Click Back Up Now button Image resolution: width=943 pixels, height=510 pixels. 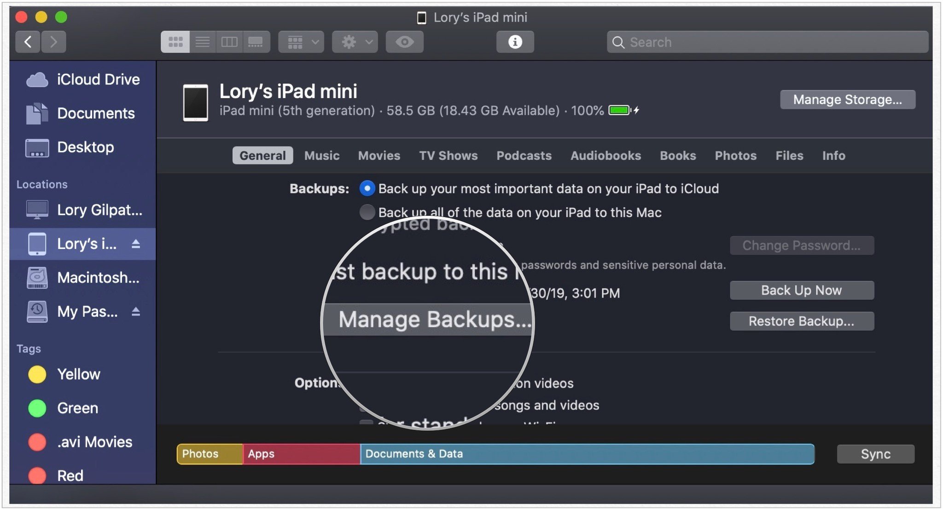click(802, 290)
